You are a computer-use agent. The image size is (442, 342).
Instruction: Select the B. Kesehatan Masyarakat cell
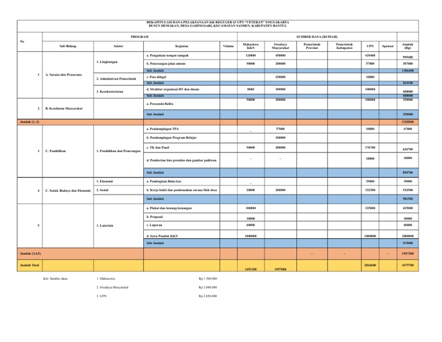[x=68, y=108]
